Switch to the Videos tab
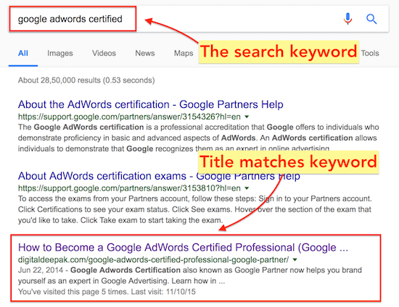The height and width of the screenshot is (307, 399). coord(104,53)
